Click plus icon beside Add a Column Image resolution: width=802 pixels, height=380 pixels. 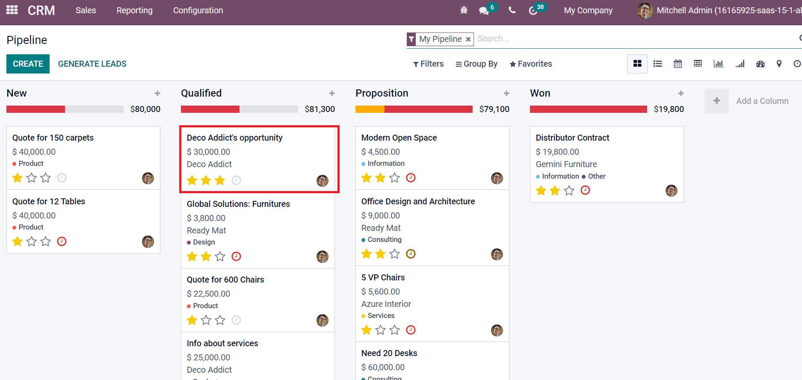click(716, 101)
